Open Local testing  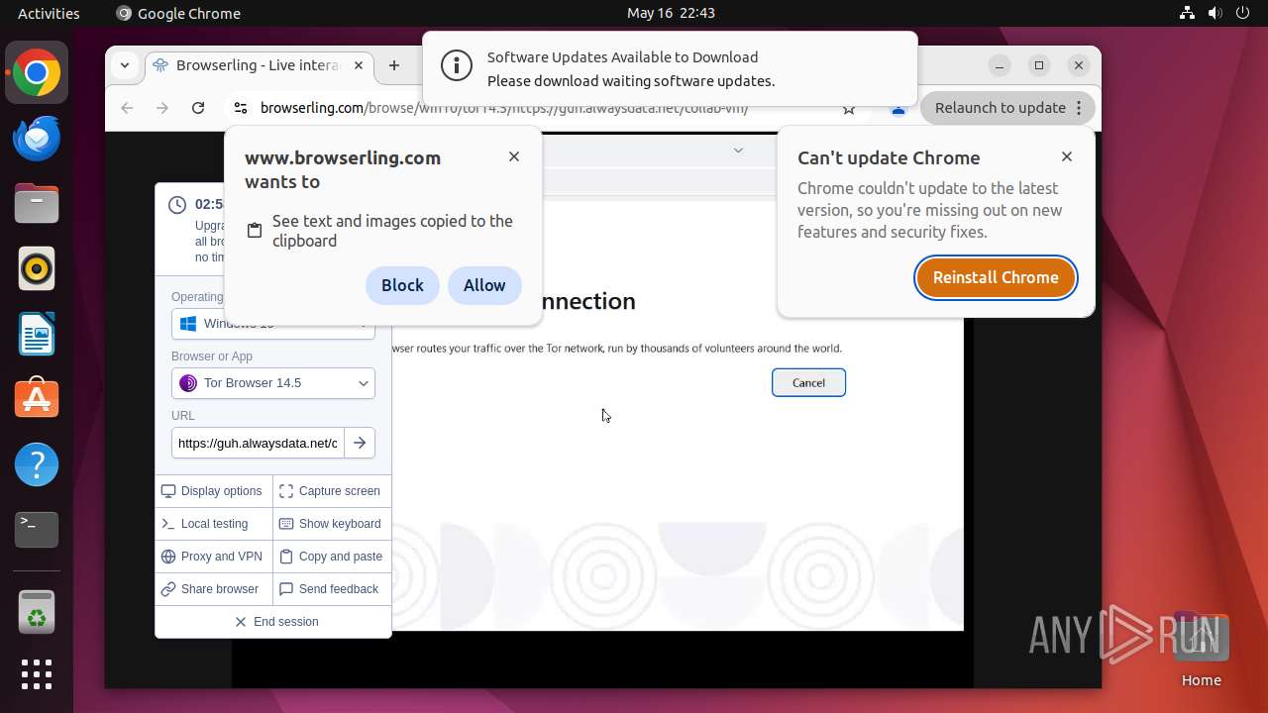click(213, 524)
